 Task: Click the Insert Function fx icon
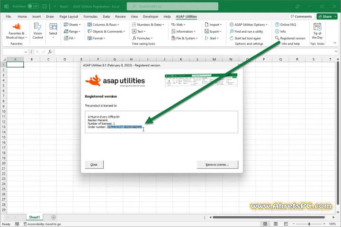point(50,52)
